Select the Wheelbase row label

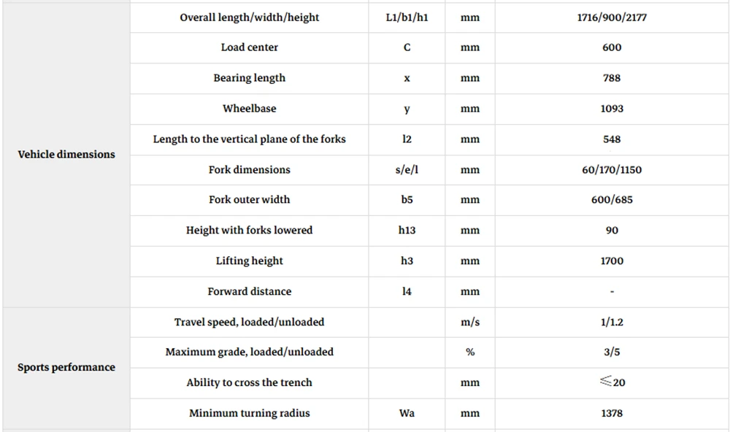tap(249, 109)
